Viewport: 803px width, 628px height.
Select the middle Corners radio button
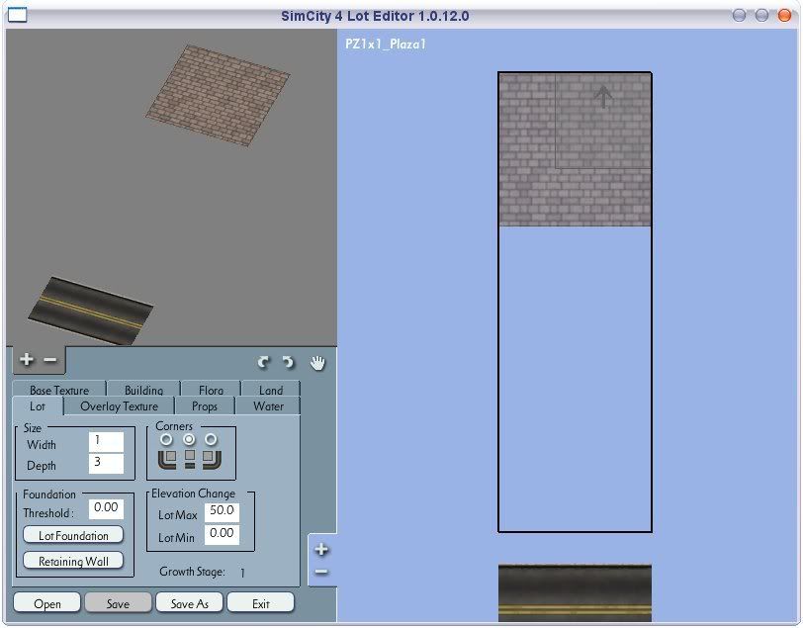tap(189, 439)
